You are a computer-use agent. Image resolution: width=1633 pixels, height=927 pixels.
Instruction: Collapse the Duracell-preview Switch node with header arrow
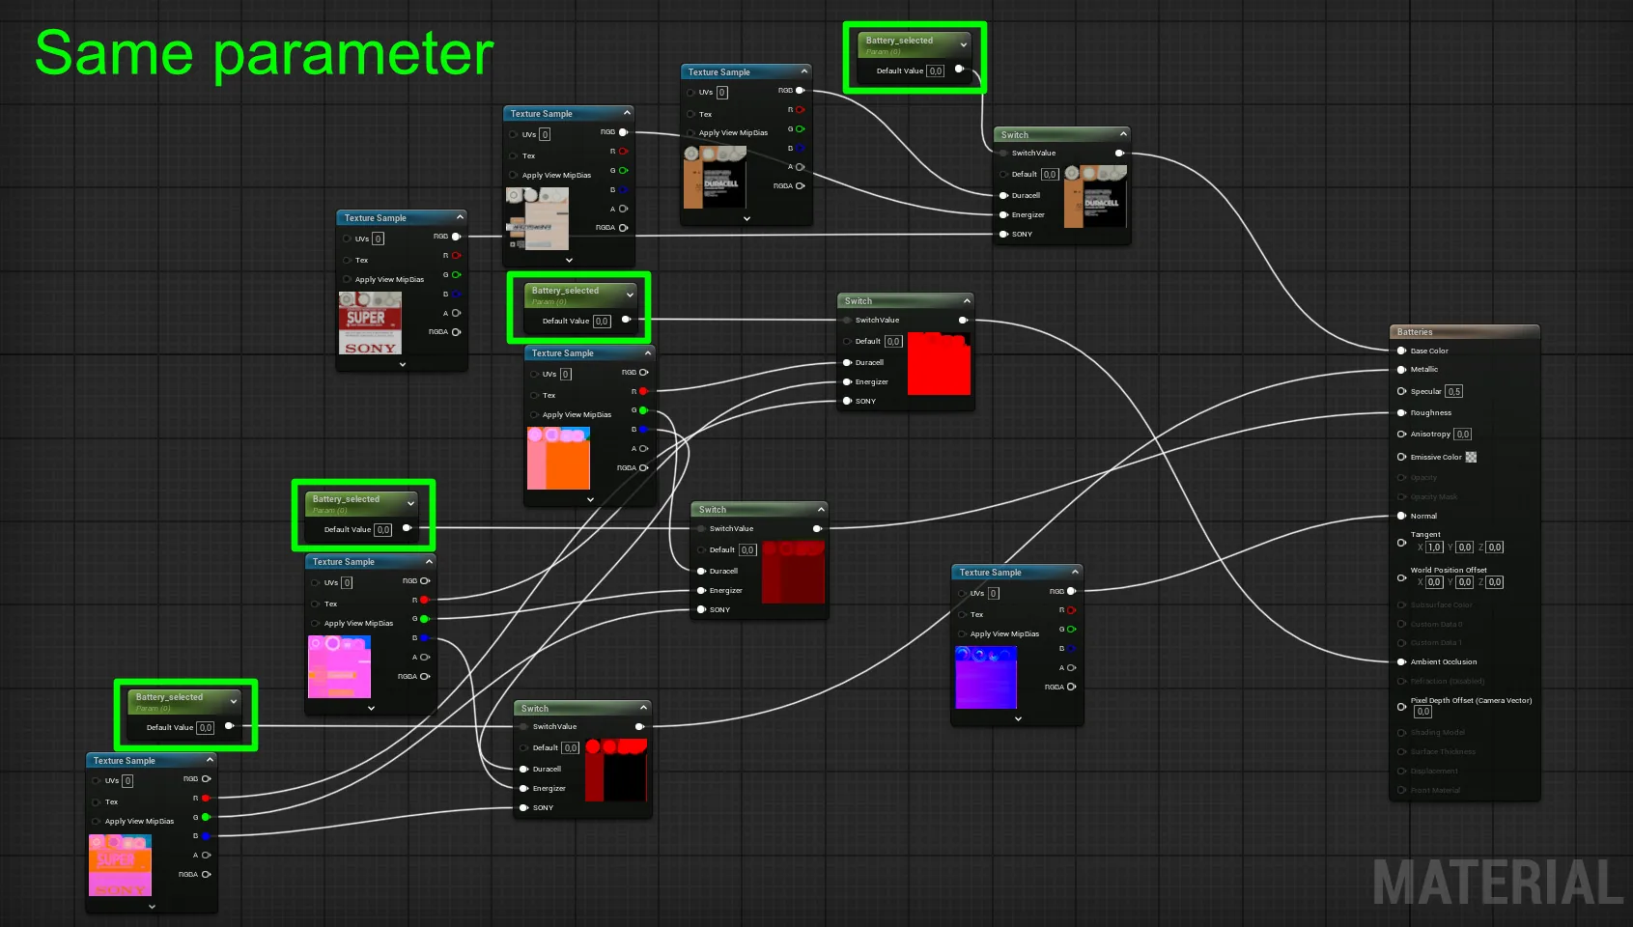1123,134
